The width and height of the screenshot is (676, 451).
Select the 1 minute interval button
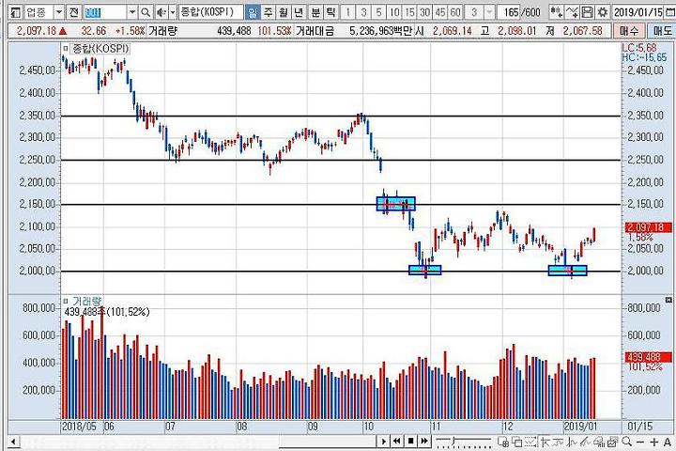[348, 12]
